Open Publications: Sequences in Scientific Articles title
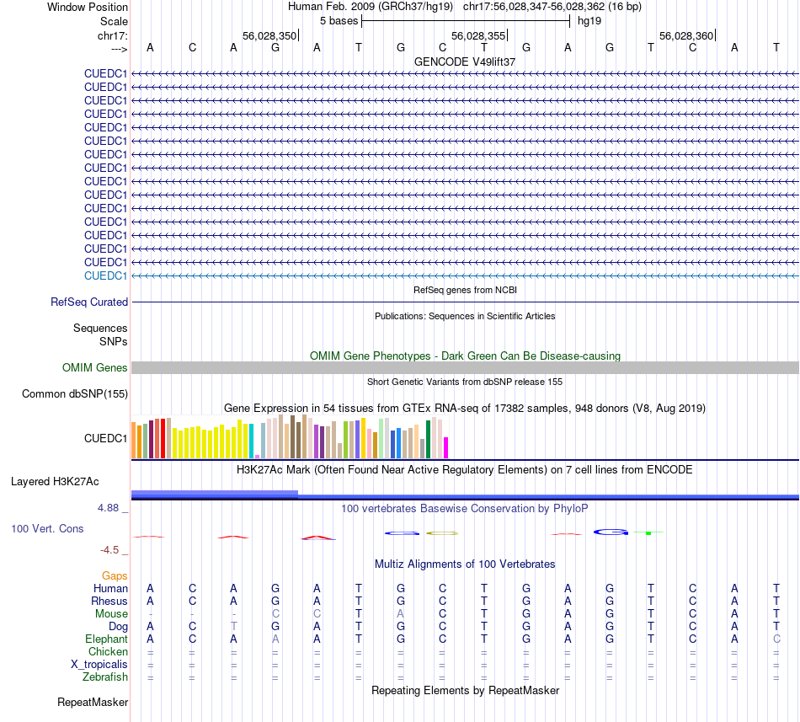Viewport: 800px width, 722px height. coord(465,316)
